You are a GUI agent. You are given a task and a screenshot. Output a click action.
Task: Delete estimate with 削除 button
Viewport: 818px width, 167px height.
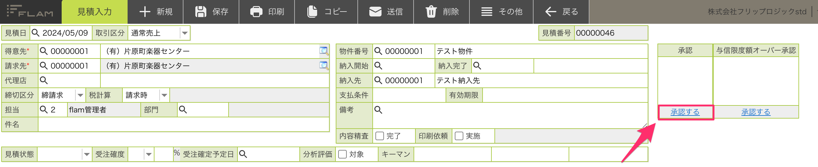(442, 12)
